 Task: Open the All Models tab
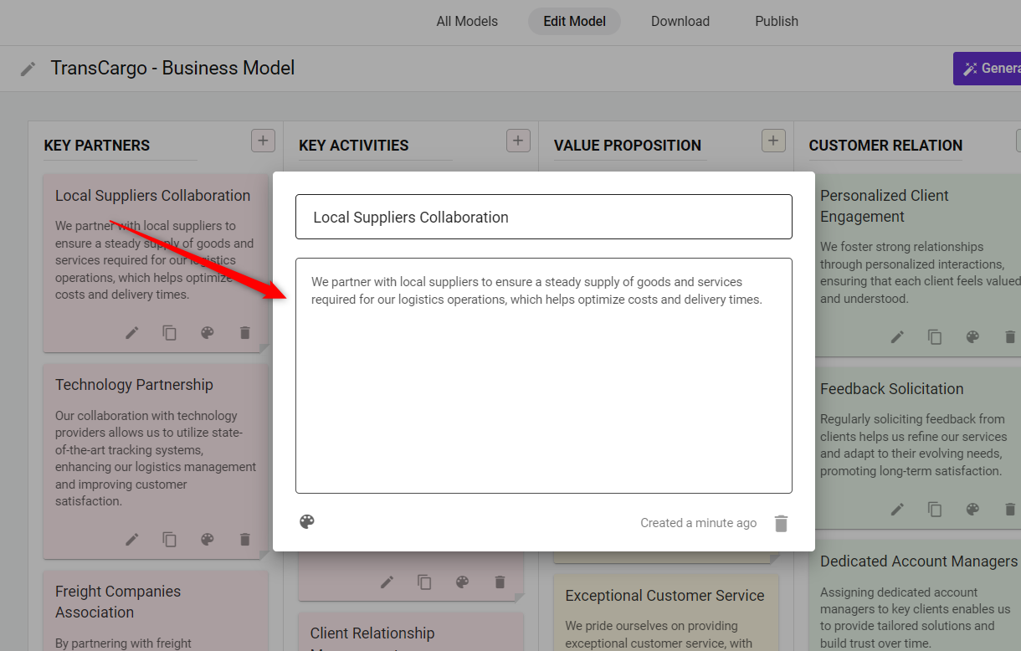click(x=467, y=22)
